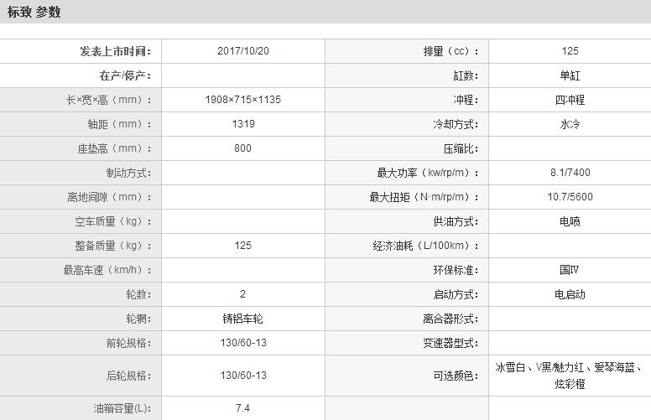Click the 国Ⅳ emission standard value
The height and width of the screenshot is (420, 651).
[570, 270]
